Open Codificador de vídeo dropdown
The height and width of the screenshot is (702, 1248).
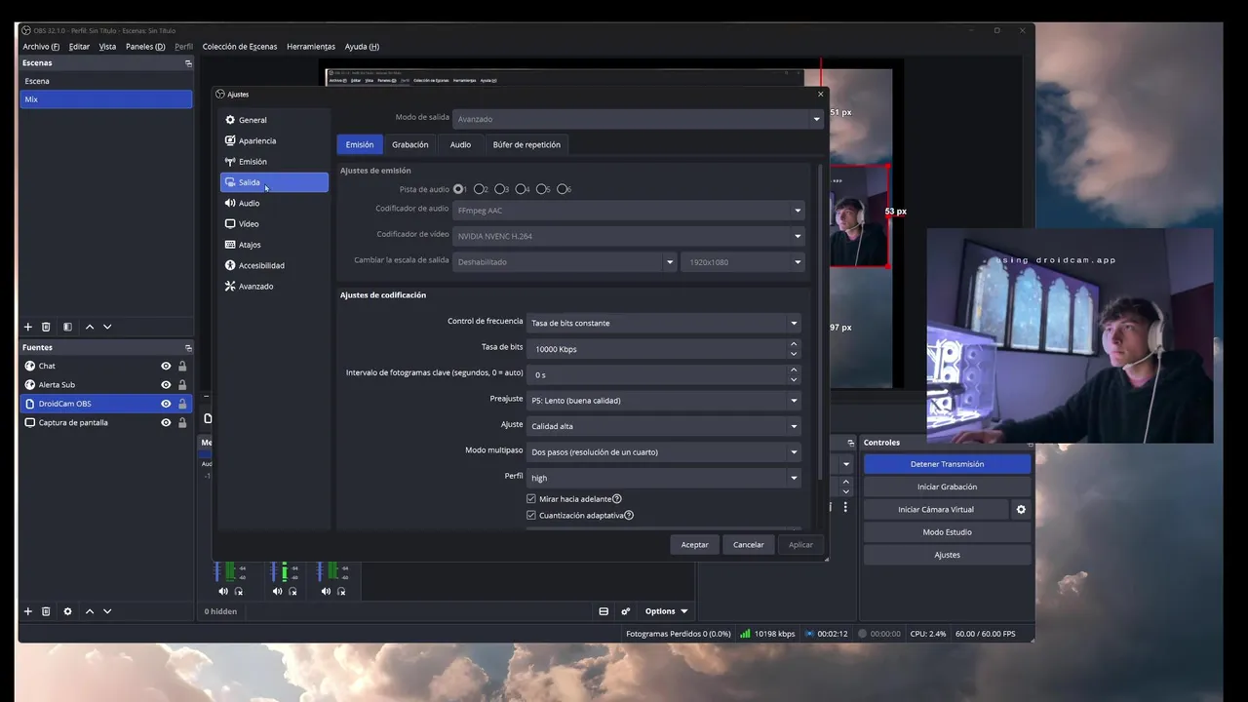point(630,236)
